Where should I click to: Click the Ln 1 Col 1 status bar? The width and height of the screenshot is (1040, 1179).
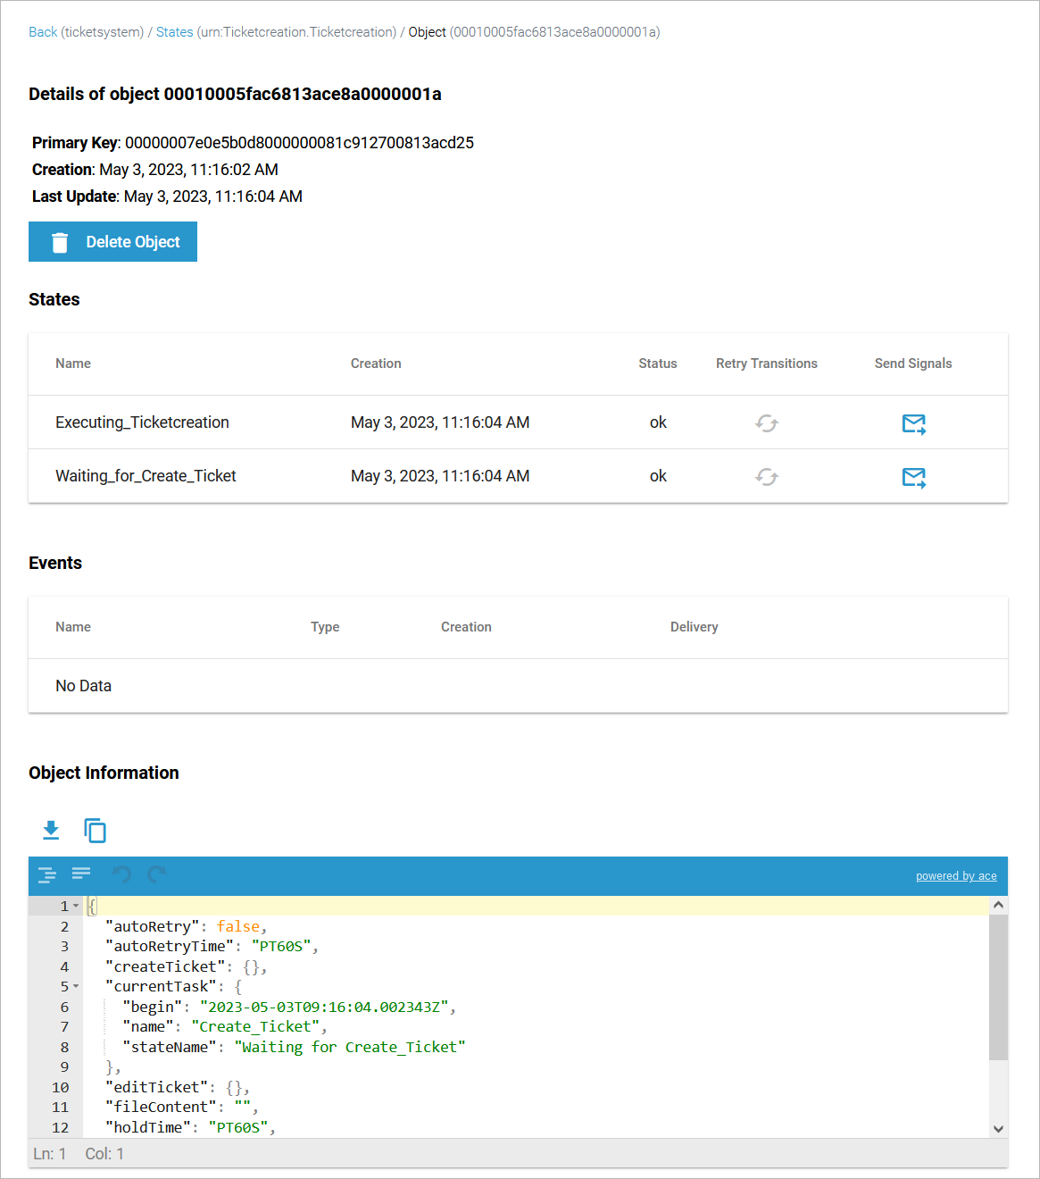click(76, 1153)
